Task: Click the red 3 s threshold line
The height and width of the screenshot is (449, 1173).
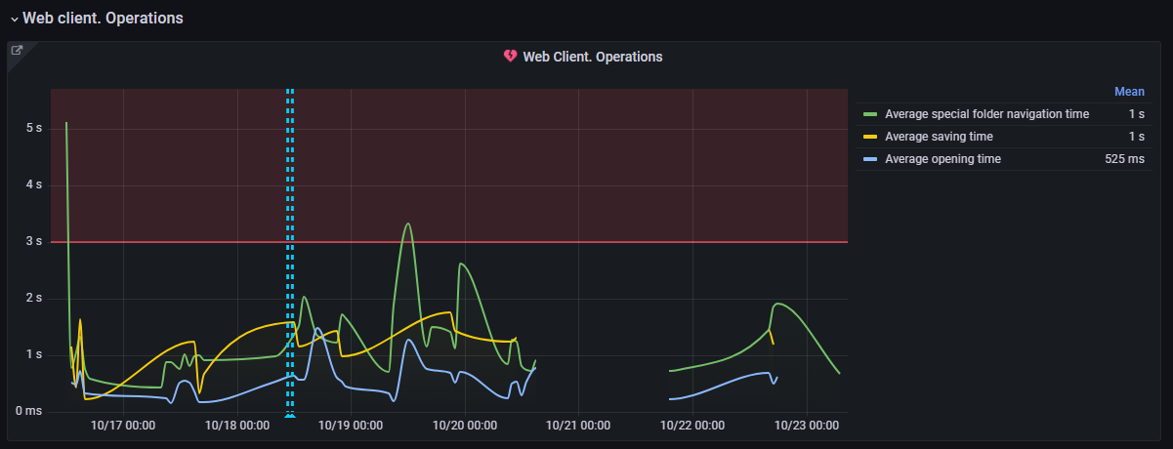Action: click(x=586, y=242)
